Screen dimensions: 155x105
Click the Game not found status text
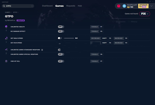tap(131, 14)
